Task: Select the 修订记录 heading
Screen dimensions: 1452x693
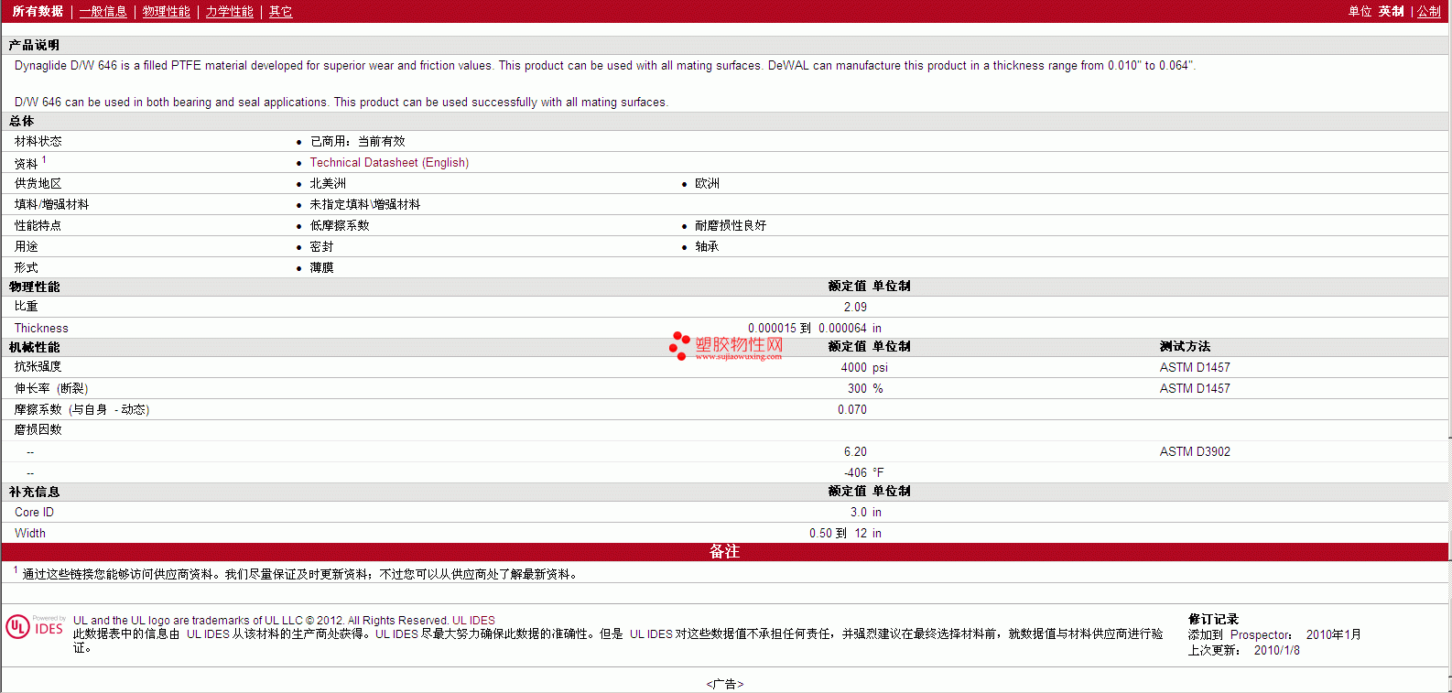Action: (x=1213, y=619)
